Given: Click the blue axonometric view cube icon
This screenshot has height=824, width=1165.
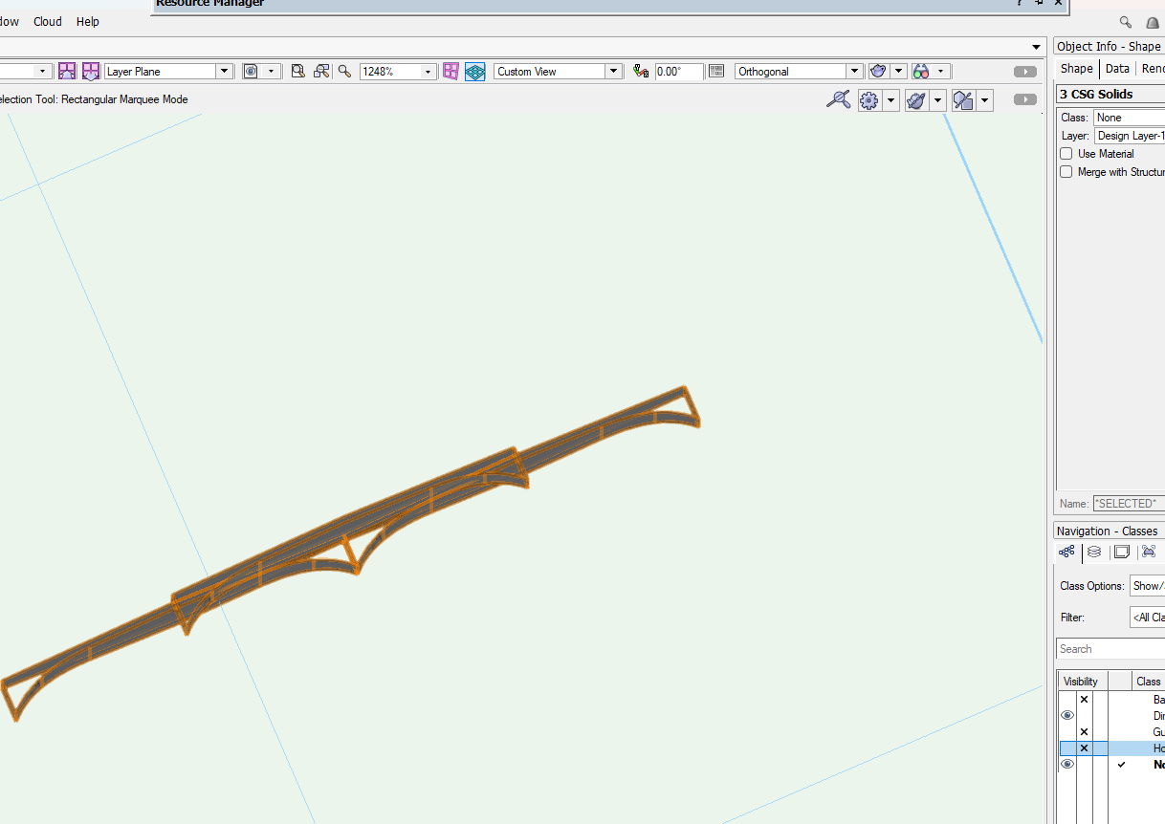Looking at the screenshot, I should 475,71.
